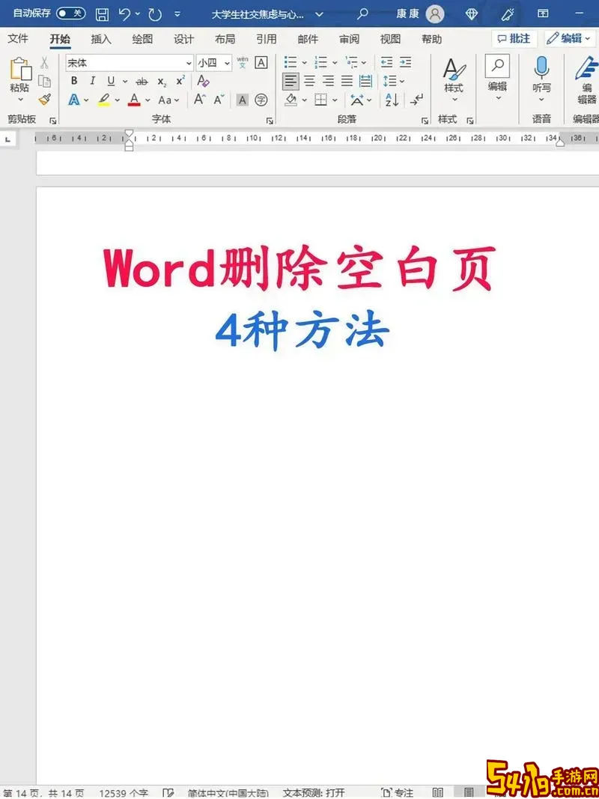Click the Borders icon

pos(321,100)
